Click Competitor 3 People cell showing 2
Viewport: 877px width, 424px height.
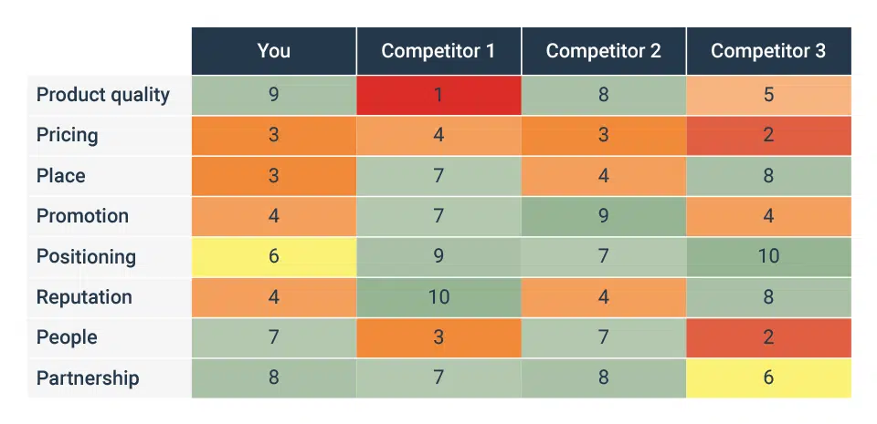click(x=768, y=337)
